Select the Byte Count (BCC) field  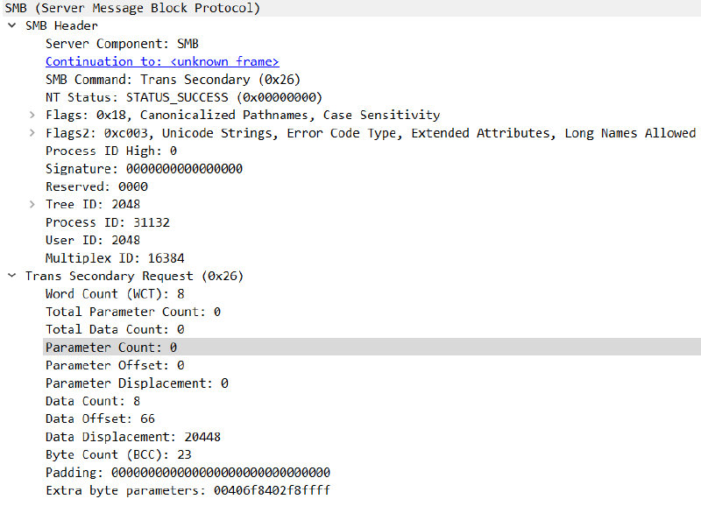114,454
